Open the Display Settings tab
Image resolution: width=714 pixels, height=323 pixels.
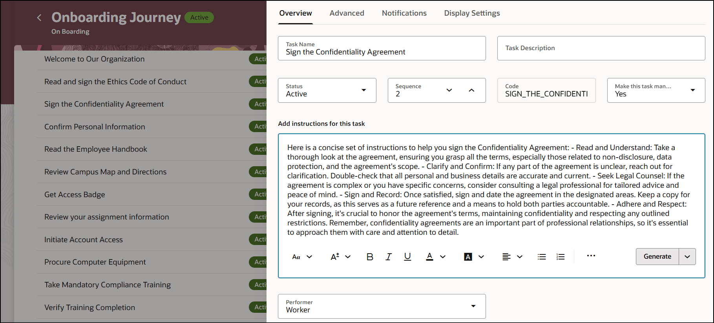click(472, 13)
